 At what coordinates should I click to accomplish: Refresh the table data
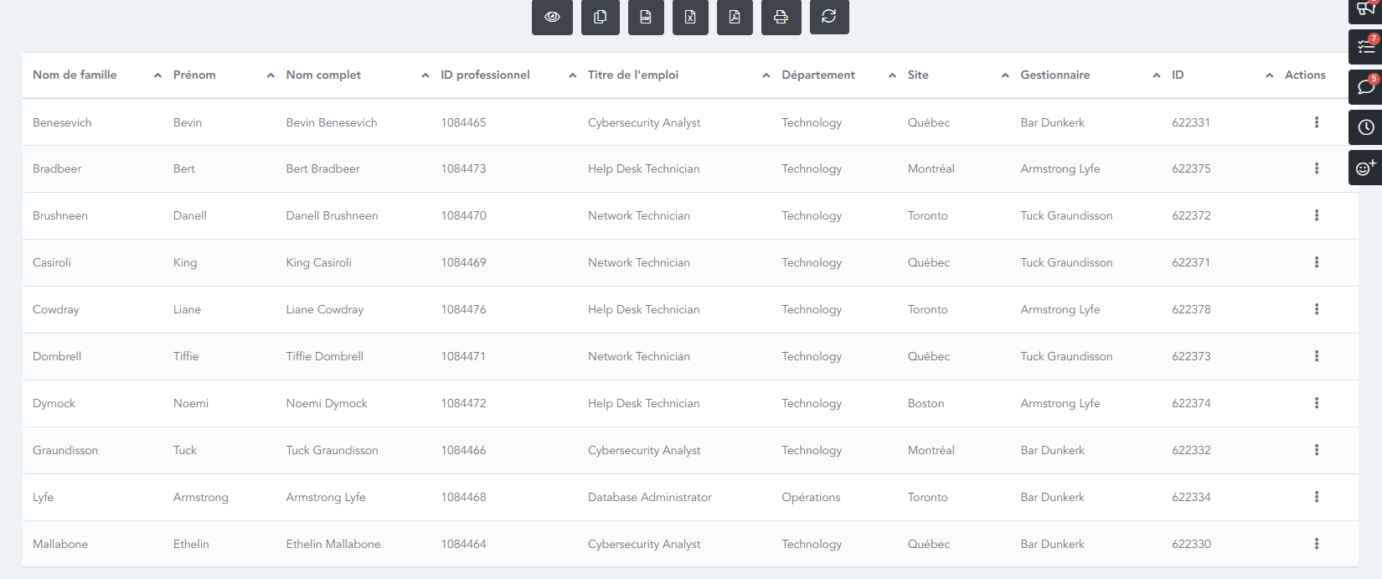click(829, 17)
